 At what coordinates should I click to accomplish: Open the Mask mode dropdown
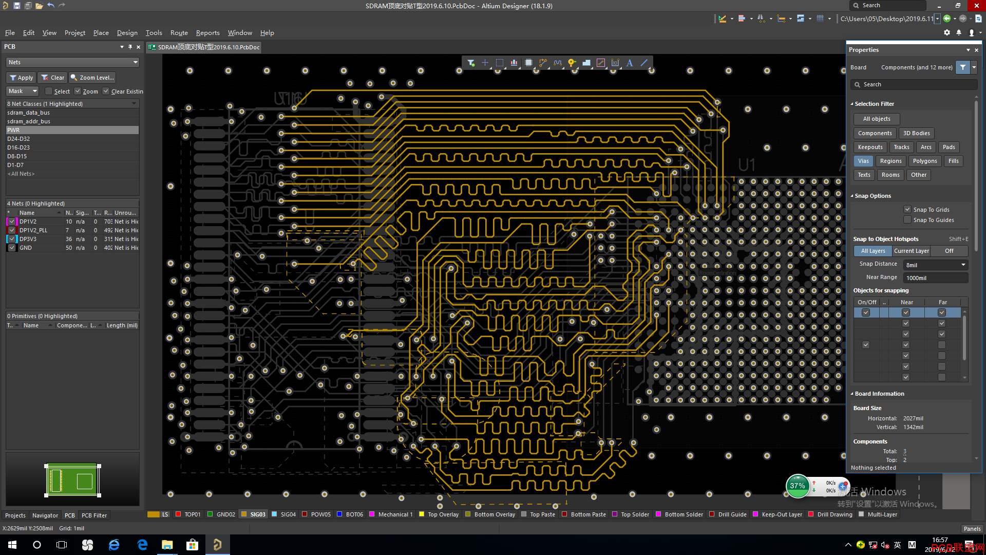coord(22,91)
